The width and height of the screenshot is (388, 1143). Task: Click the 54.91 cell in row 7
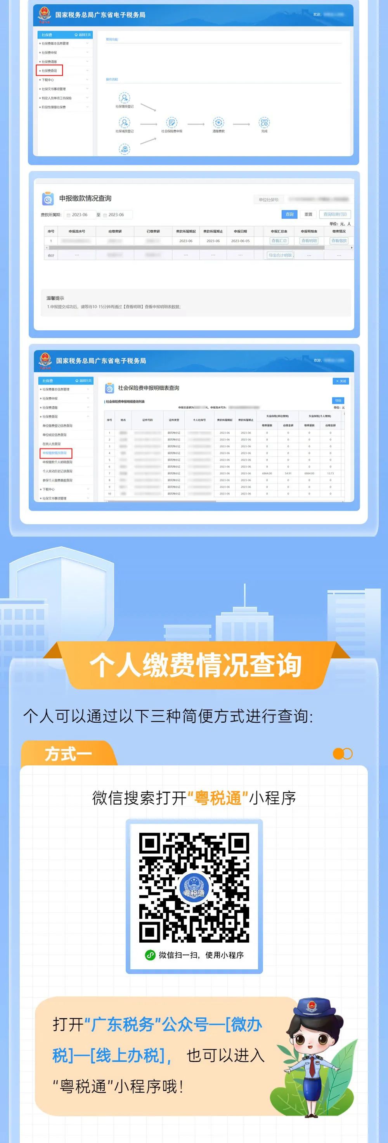point(288,473)
